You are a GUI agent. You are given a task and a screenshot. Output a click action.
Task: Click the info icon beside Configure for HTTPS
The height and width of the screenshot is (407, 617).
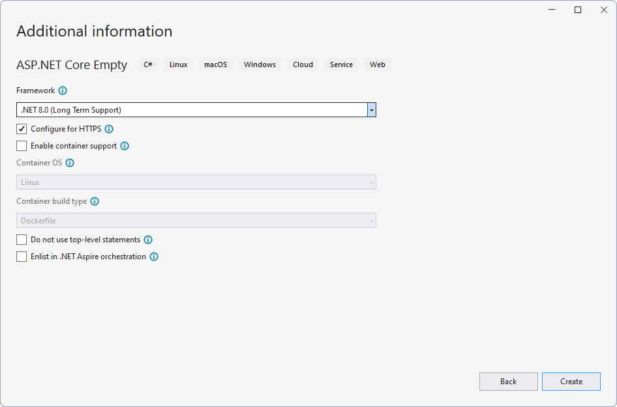tap(109, 129)
